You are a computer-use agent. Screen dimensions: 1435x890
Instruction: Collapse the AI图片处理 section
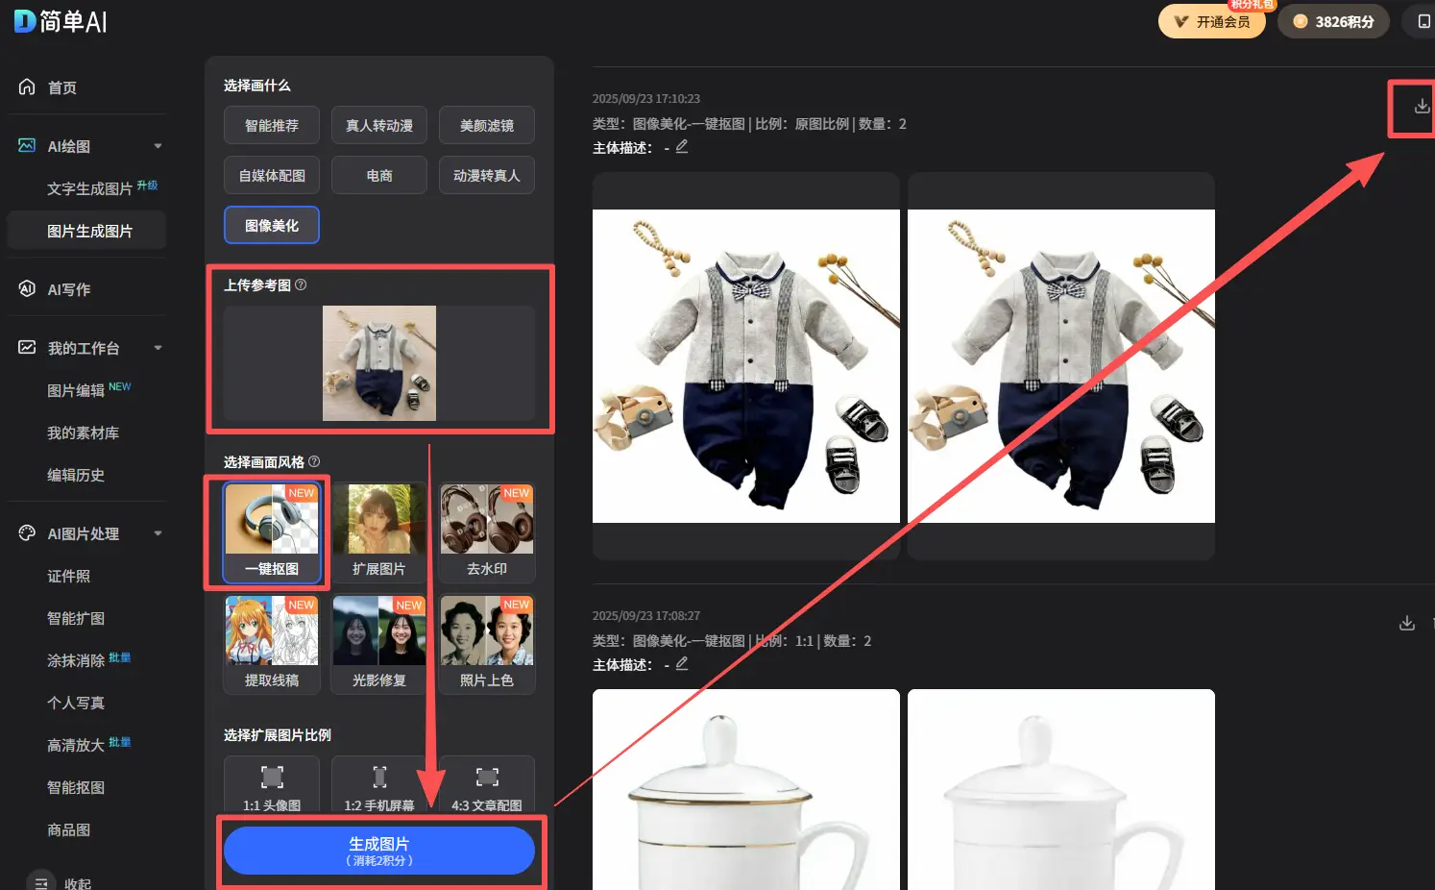click(x=158, y=533)
